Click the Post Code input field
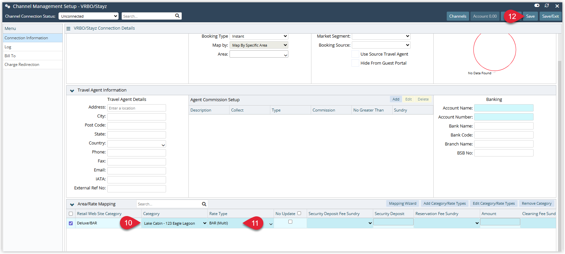This screenshot has width=565, height=254. [x=137, y=126]
